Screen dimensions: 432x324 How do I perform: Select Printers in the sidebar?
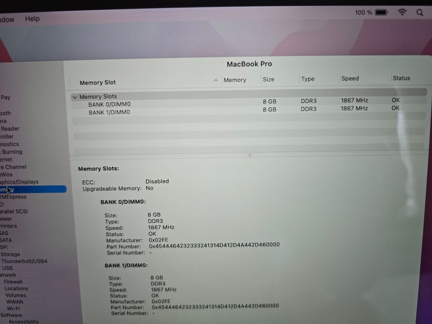point(8,226)
